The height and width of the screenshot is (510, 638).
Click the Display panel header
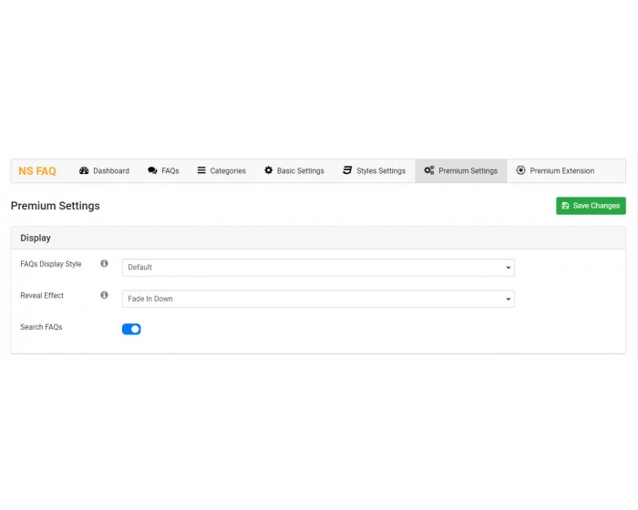318,238
